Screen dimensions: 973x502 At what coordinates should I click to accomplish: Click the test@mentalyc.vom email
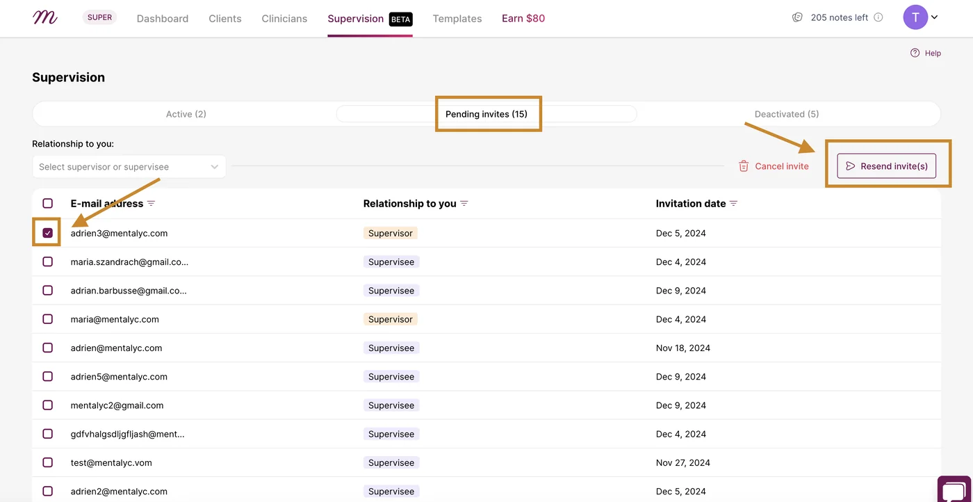coord(111,462)
